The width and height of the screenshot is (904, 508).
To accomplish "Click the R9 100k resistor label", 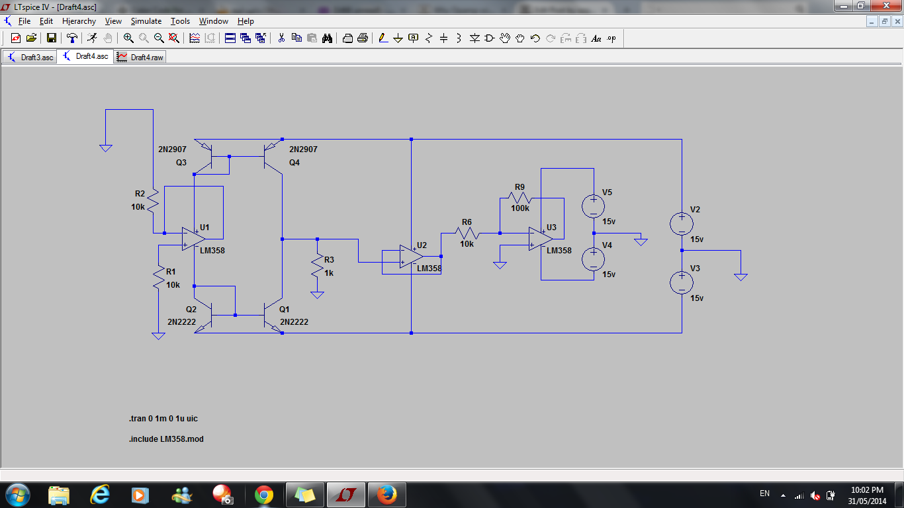I will pyautogui.click(x=520, y=198).
